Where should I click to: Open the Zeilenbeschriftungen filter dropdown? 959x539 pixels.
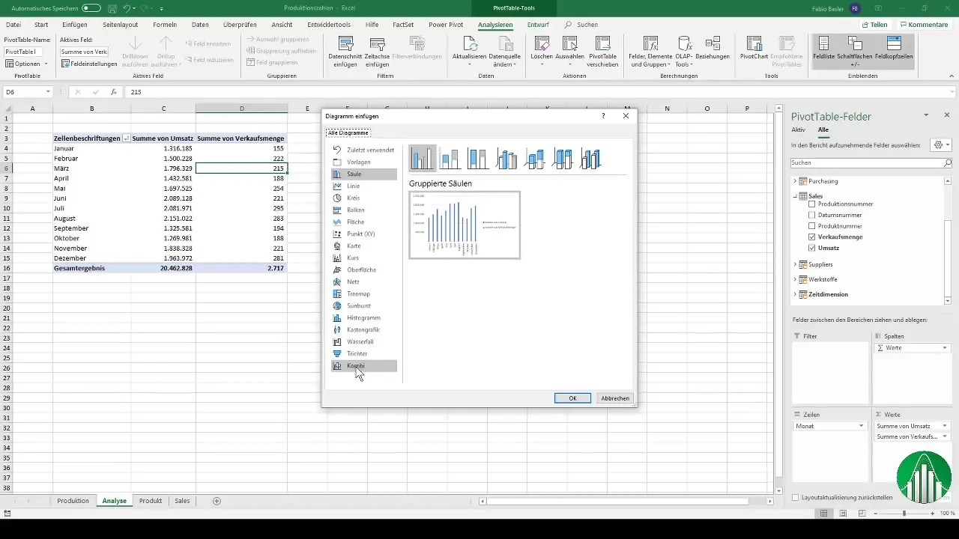(x=126, y=138)
